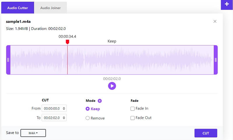
Task: Open the M4A output format dropdown
Action: (x=33, y=133)
